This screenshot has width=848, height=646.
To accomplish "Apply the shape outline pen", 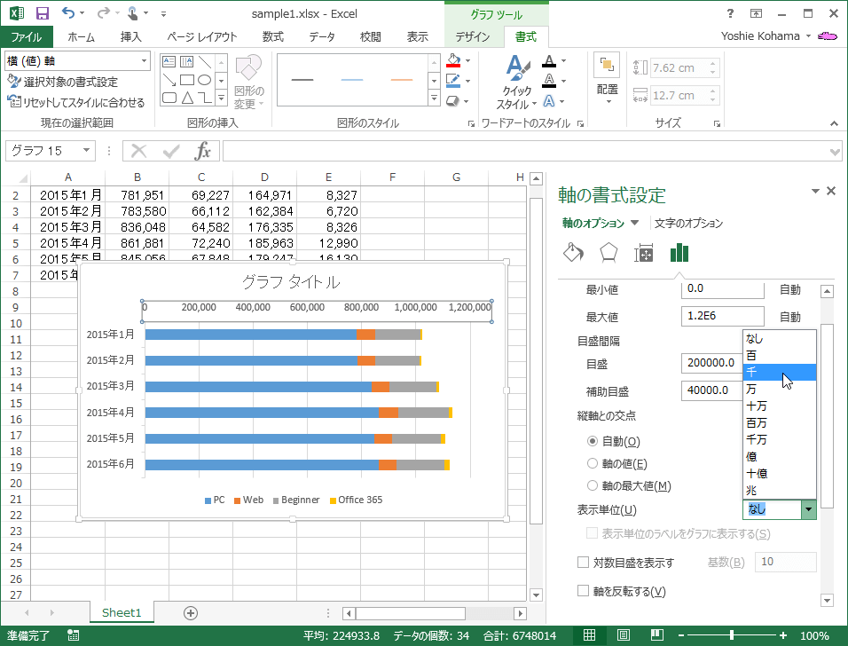I will coord(453,81).
